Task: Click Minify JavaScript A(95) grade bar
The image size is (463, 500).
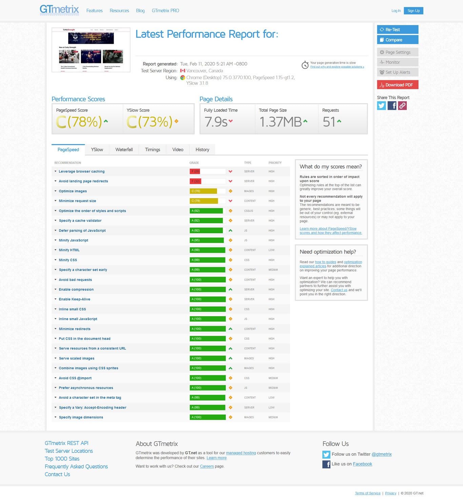Action: [x=208, y=240]
